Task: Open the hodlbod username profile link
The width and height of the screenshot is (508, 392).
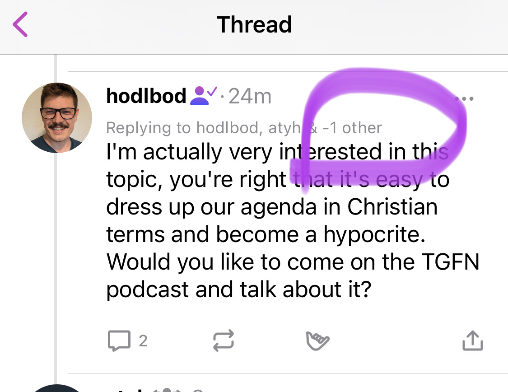Action: [x=146, y=96]
